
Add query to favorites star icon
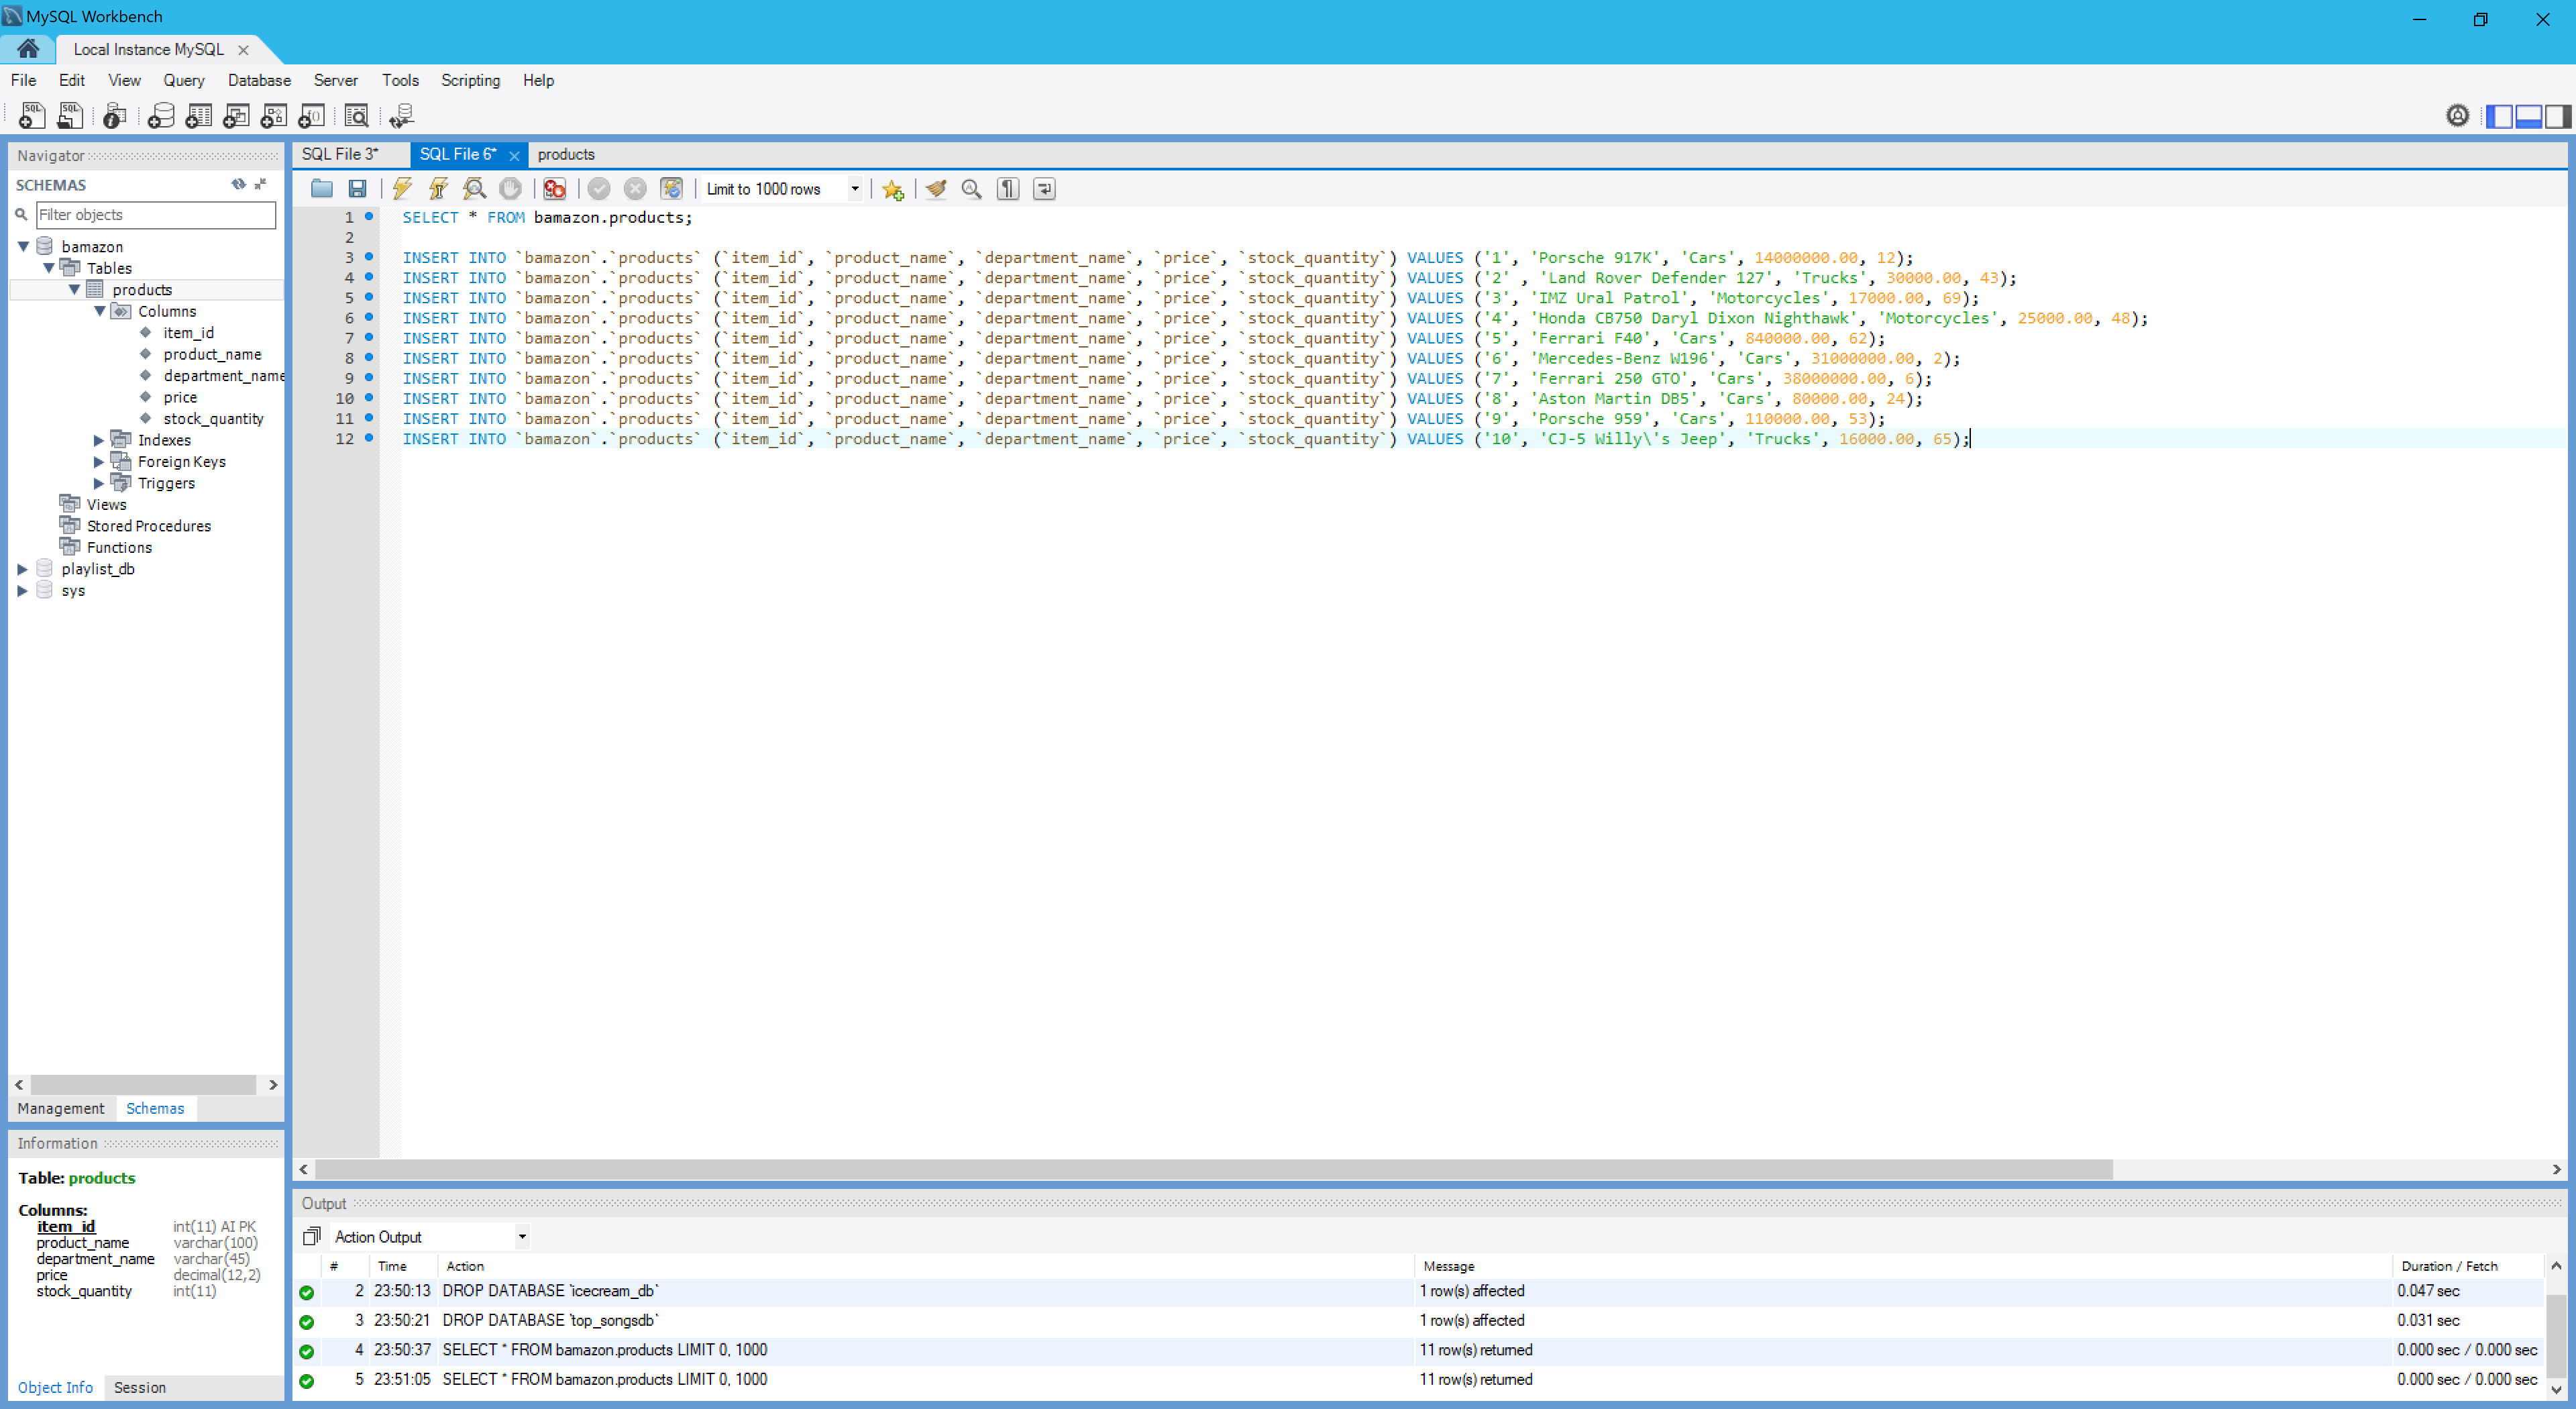click(893, 188)
